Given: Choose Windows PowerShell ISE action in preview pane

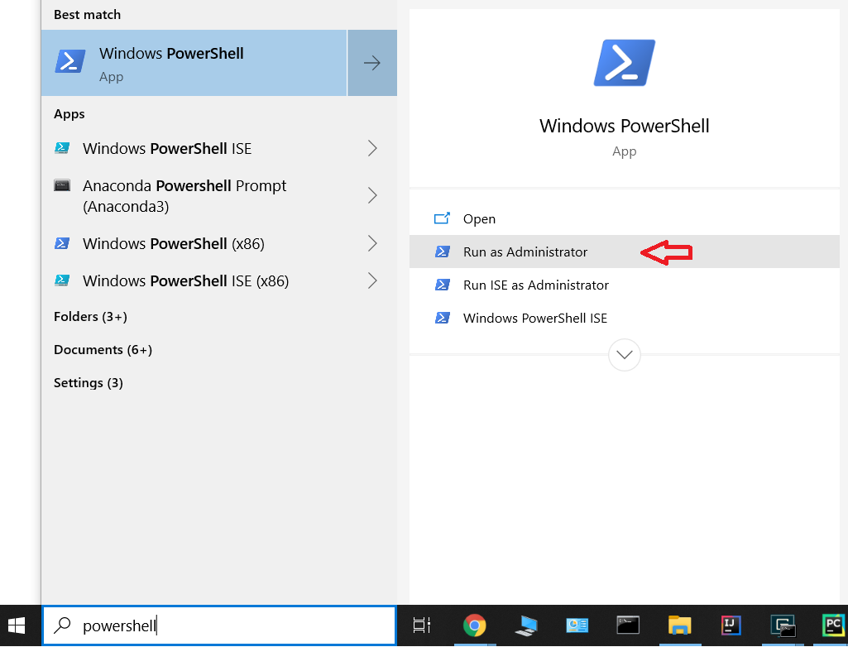Looking at the screenshot, I should (625, 318).
